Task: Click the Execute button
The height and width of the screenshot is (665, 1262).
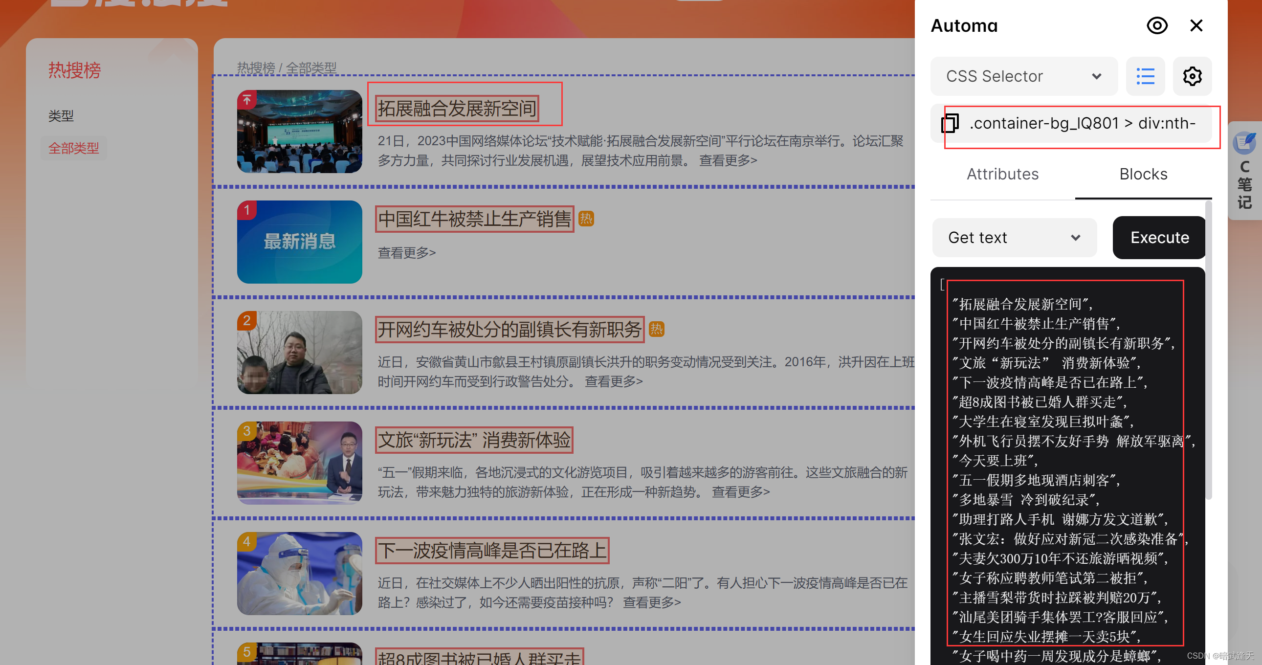Action: pos(1159,238)
